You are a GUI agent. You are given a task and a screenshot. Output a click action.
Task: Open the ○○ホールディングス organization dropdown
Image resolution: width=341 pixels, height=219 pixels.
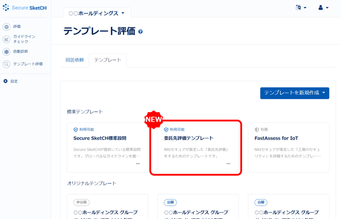tap(97, 13)
